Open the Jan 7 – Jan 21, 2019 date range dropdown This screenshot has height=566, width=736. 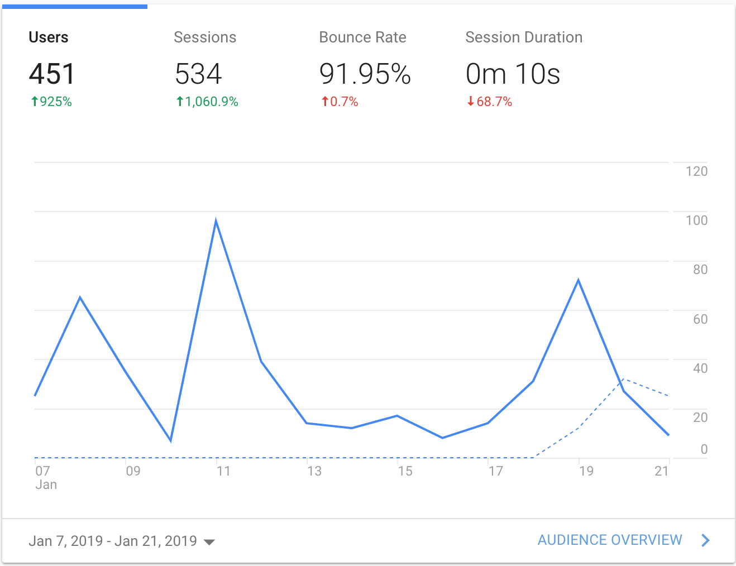(122, 541)
